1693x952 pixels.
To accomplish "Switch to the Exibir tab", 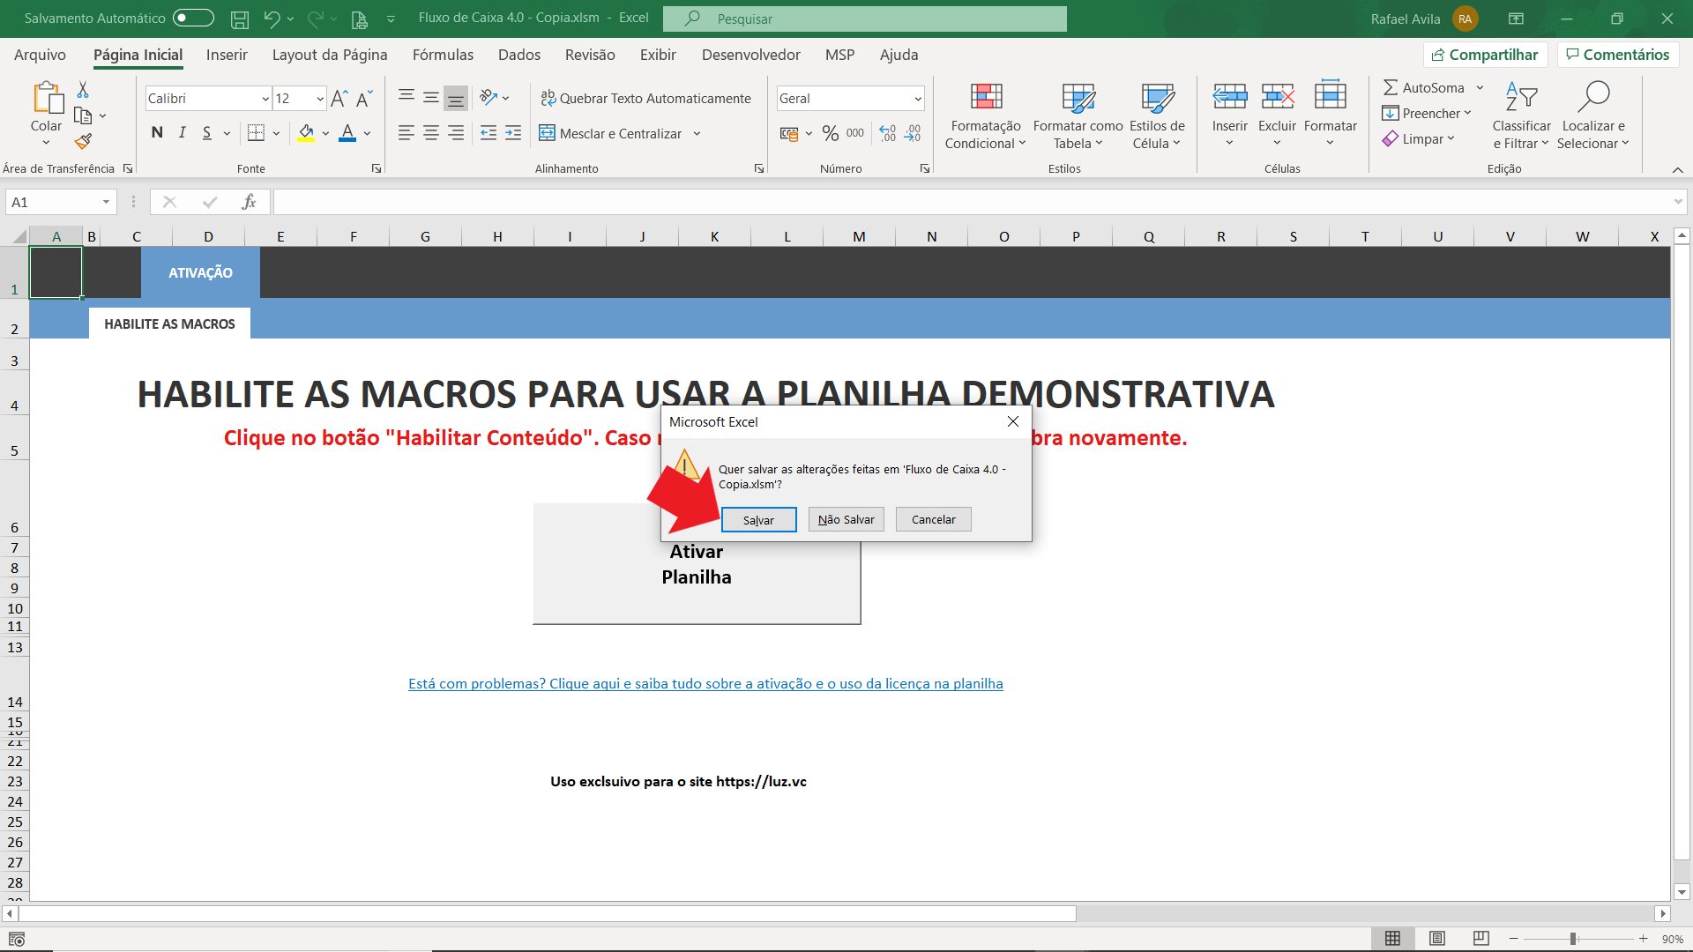I will [x=658, y=55].
